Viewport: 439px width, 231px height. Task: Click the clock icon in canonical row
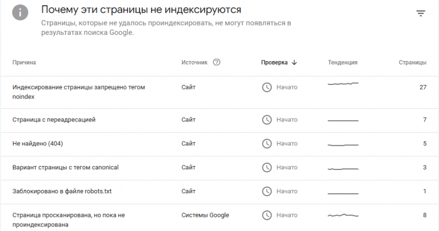point(267,168)
